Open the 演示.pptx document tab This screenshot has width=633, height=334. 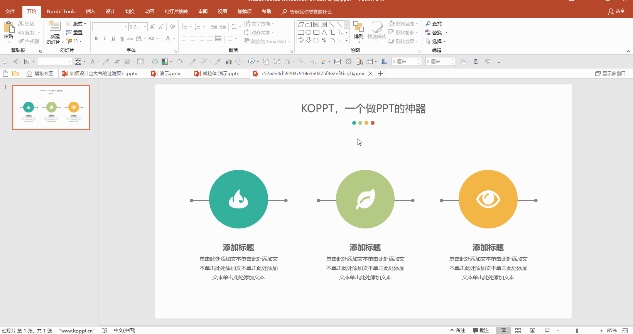pos(169,73)
